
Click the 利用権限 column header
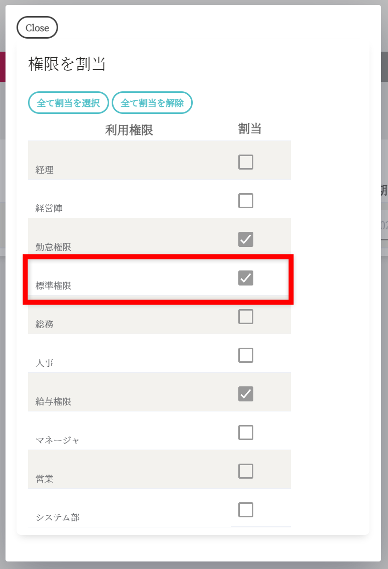[x=129, y=130]
